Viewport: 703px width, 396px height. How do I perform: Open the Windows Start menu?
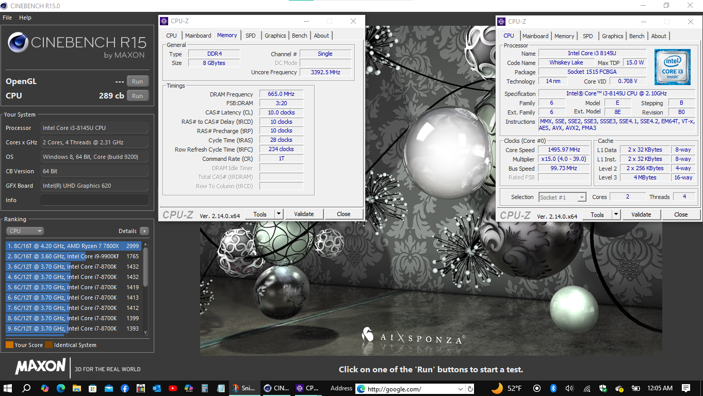pos(8,388)
